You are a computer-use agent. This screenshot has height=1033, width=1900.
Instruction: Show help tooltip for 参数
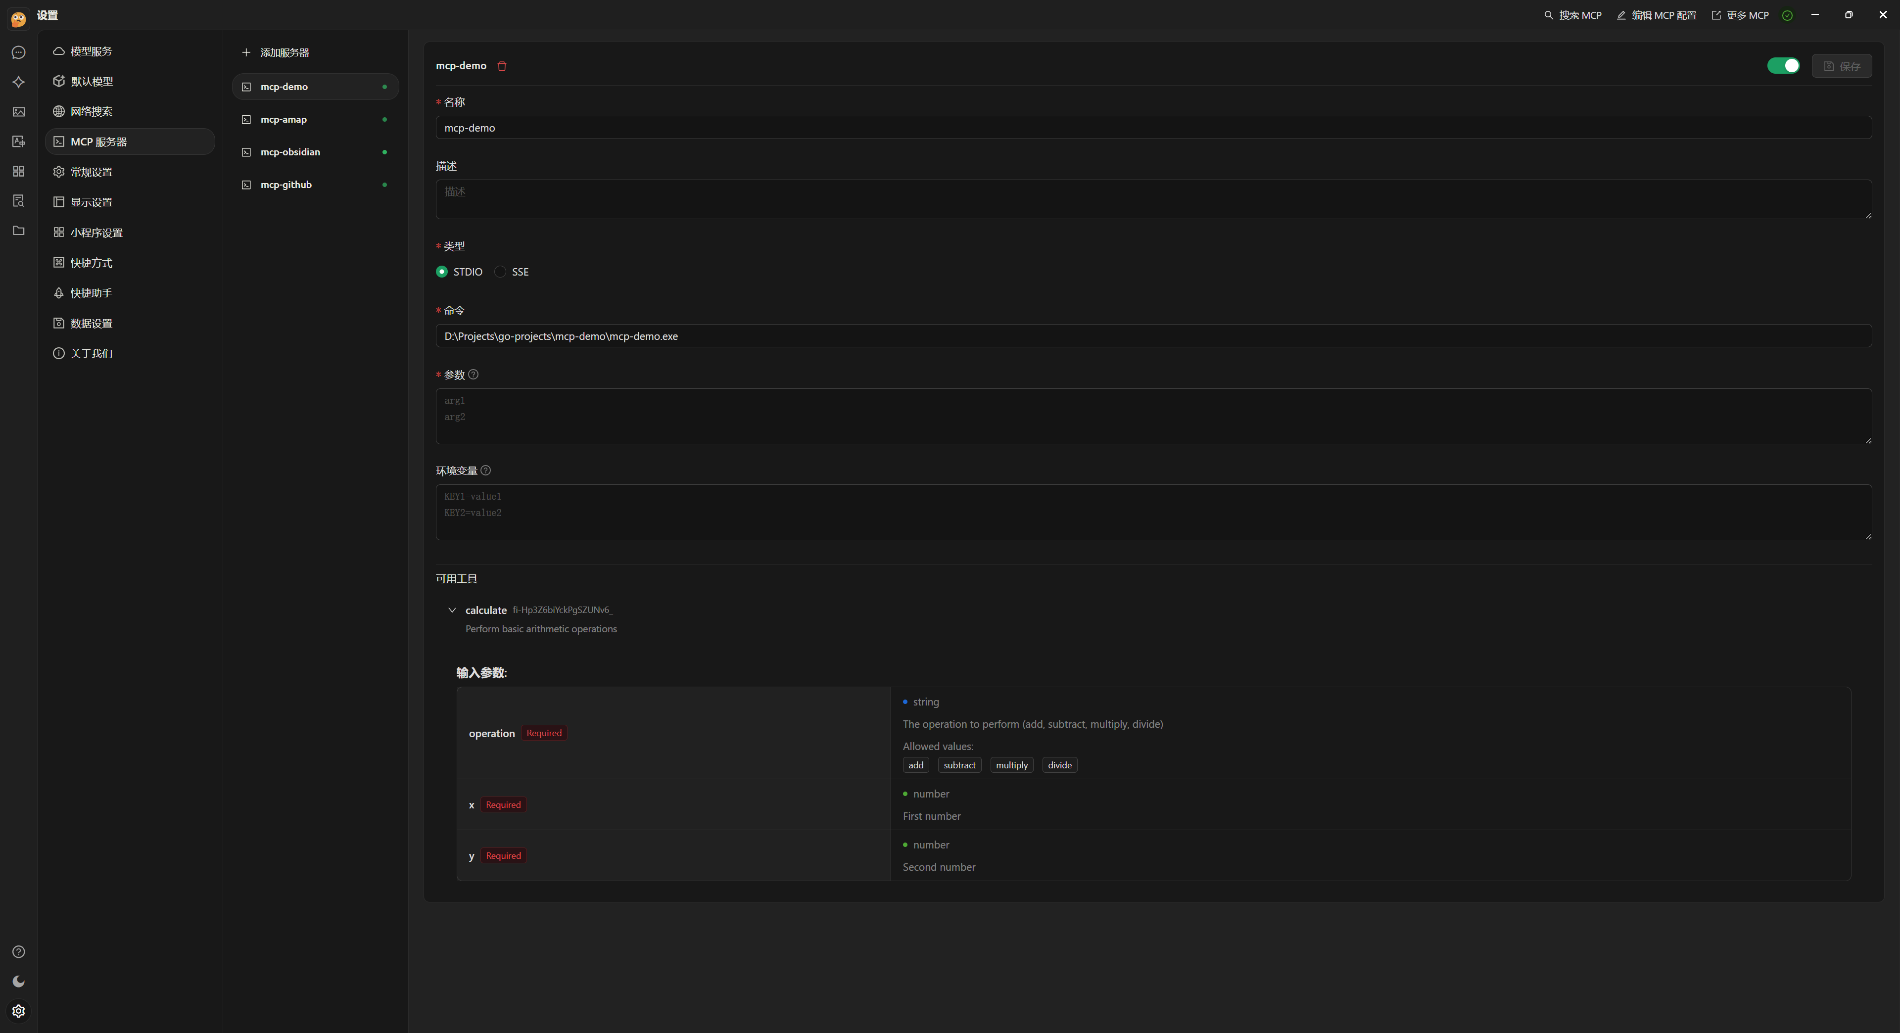474,375
